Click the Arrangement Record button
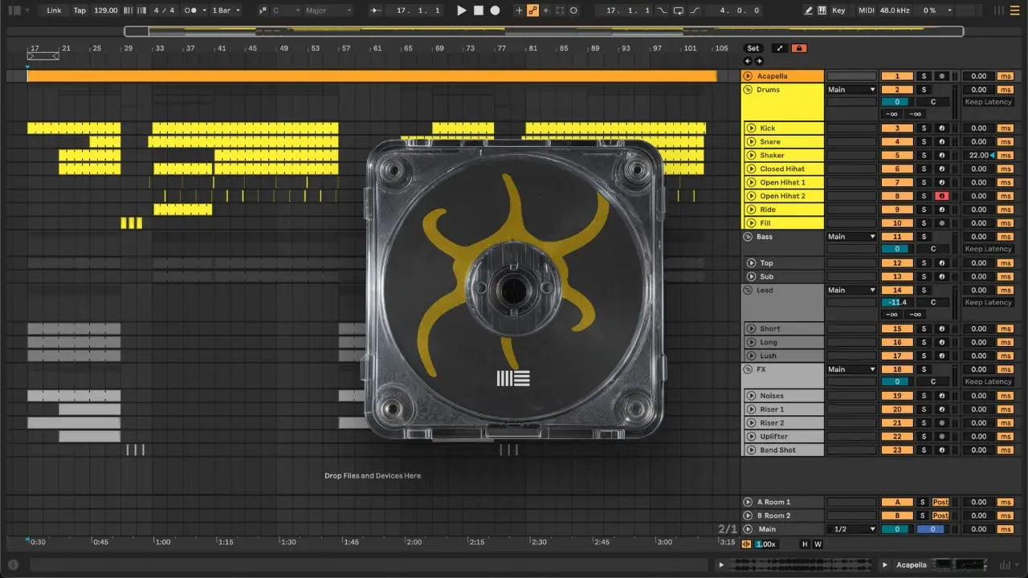This screenshot has height=578, width=1028. pos(496,10)
